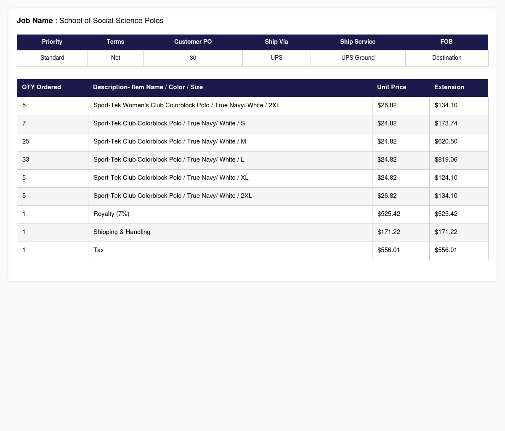This screenshot has height=431, width=505.
Task: Click extension $525.42 in the Royalty row
Action: coord(459,214)
